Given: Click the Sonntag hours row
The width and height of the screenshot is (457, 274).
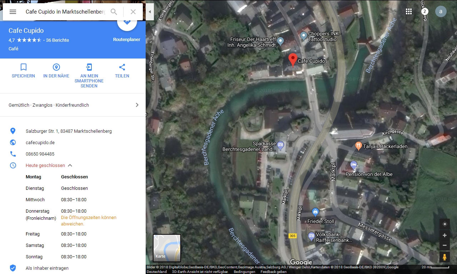Looking at the screenshot, I should pyautogui.click(x=73, y=257).
